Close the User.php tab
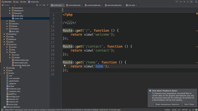 pos(136,5)
